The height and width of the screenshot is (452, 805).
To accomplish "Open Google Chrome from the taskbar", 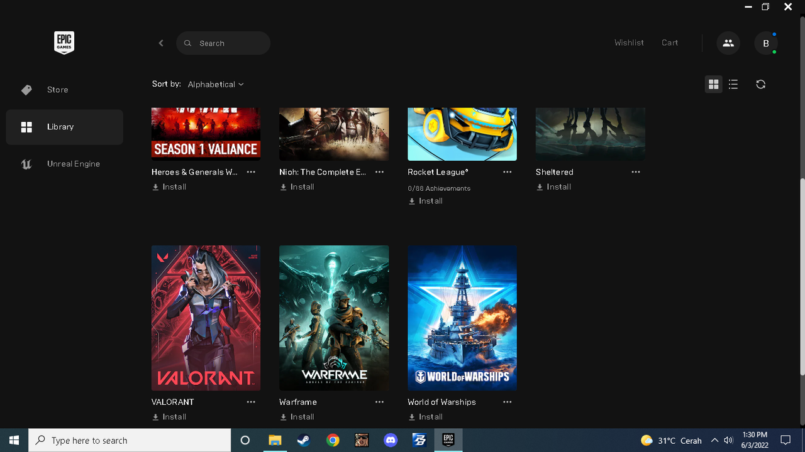I will coord(333,440).
